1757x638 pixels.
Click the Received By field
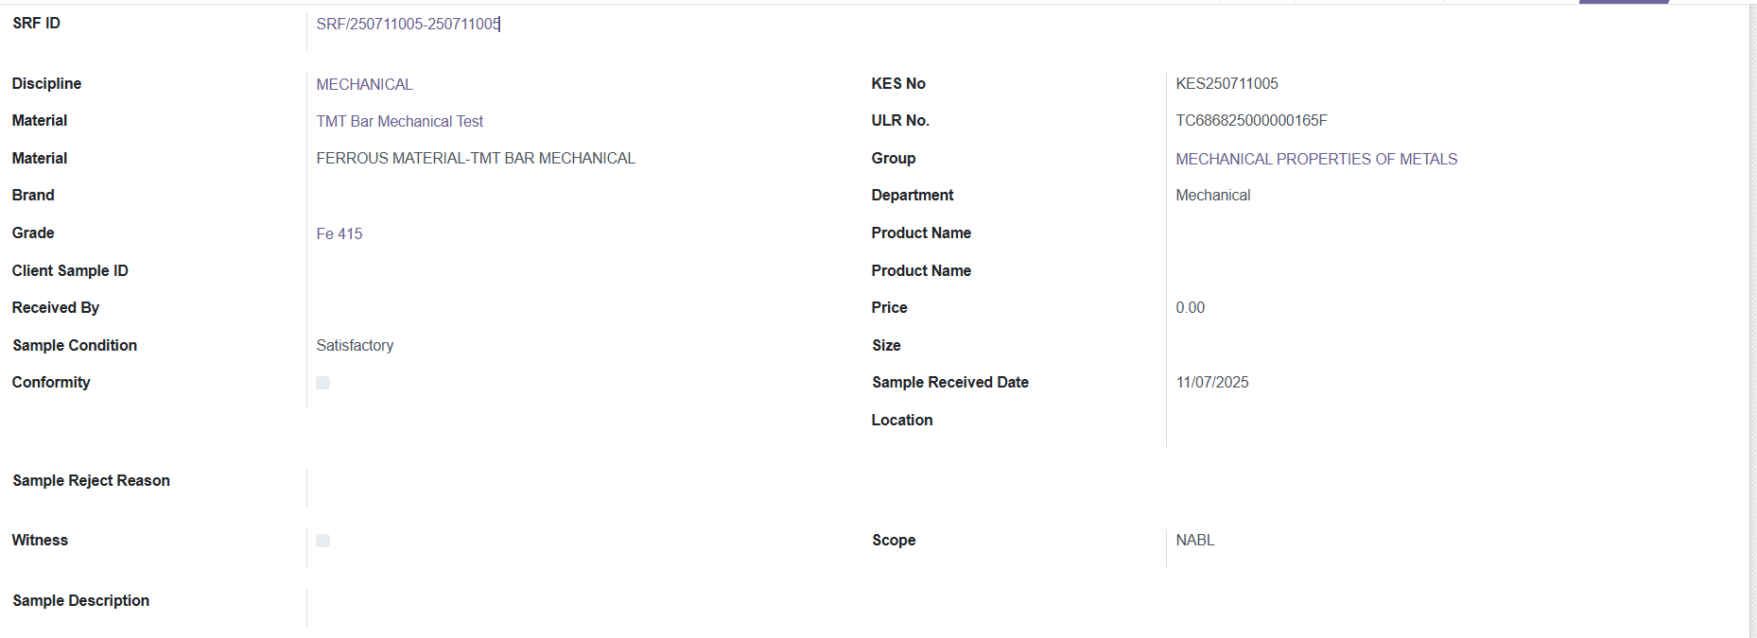[x=567, y=308]
